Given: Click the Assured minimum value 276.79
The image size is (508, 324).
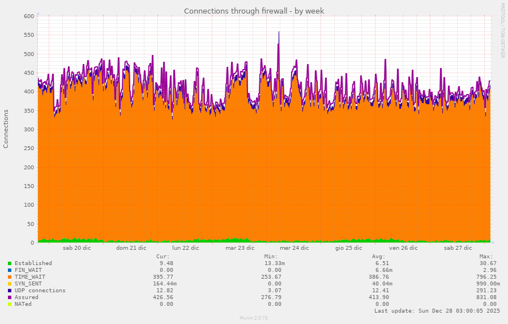Looking at the screenshot, I should (x=271, y=297).
